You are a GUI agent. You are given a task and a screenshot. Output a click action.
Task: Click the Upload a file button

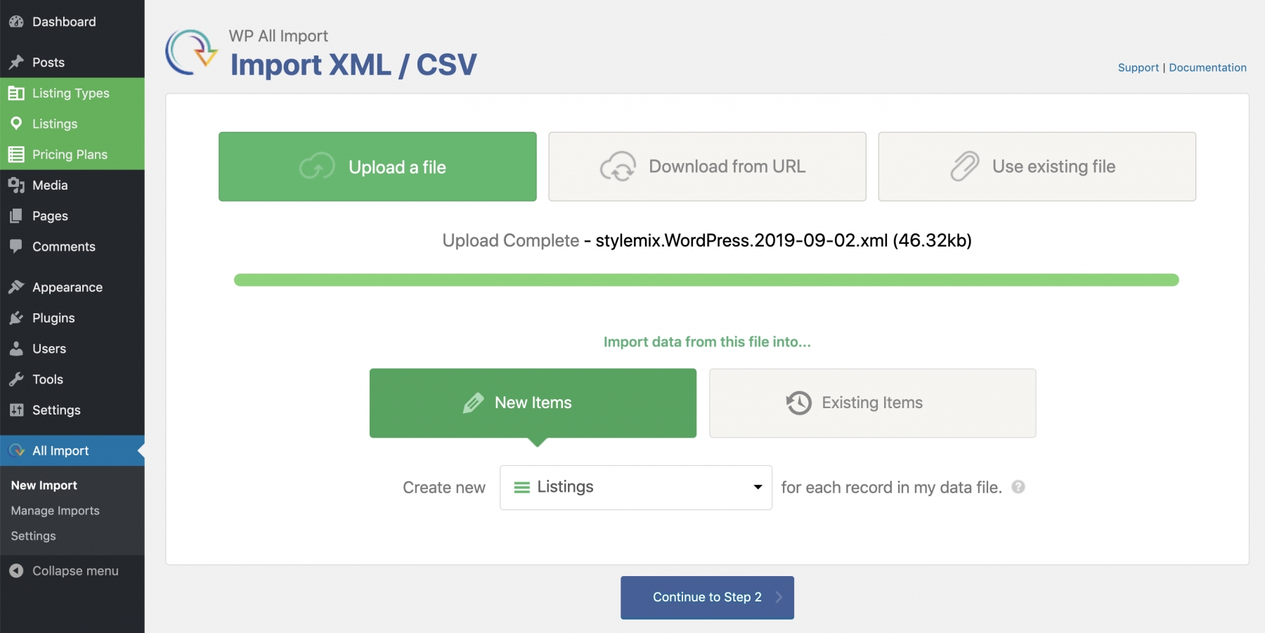tap(377, 167)
